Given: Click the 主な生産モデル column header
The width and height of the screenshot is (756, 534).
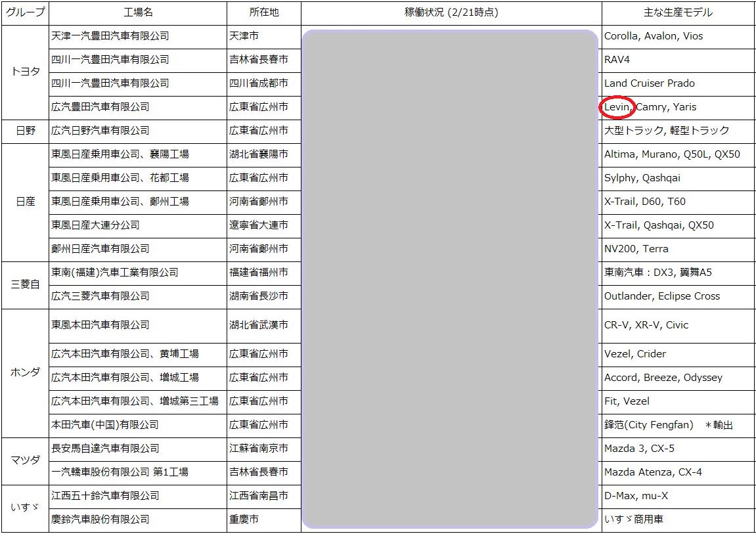Looking at the screenshot, I should [678, 13].
